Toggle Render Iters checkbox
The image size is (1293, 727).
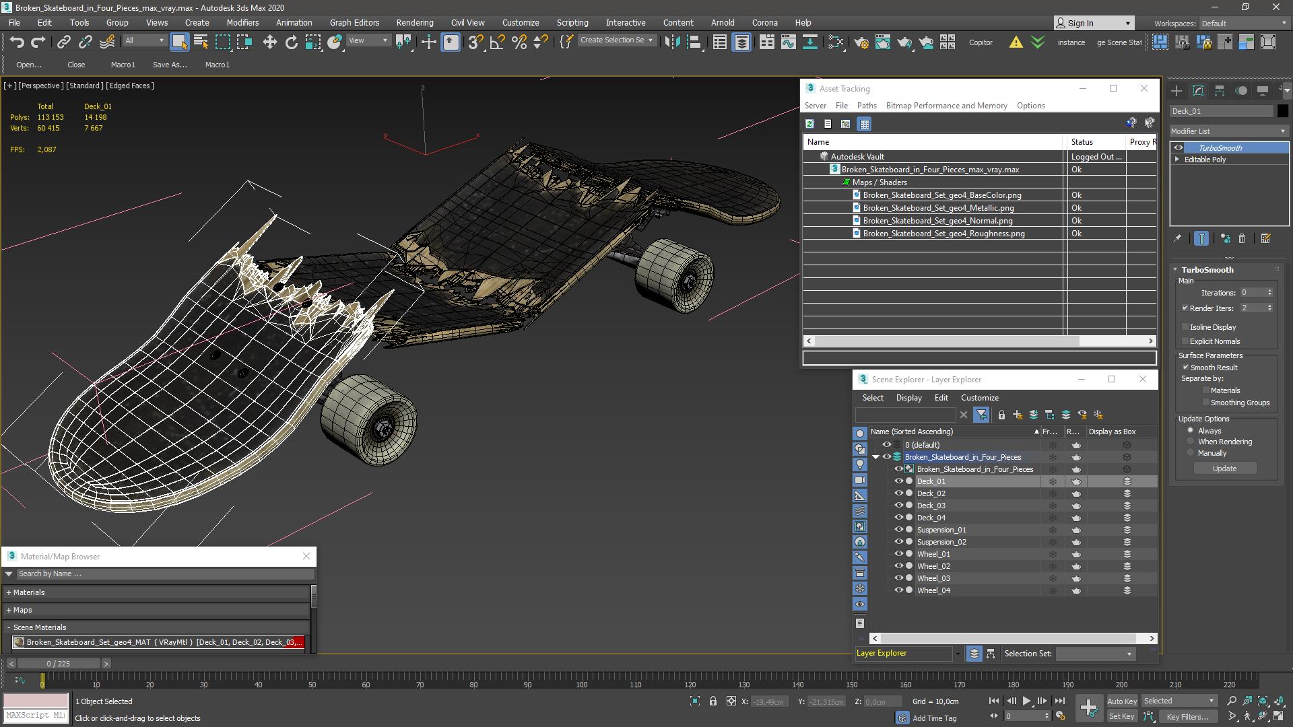click(x=1185, y=308)
